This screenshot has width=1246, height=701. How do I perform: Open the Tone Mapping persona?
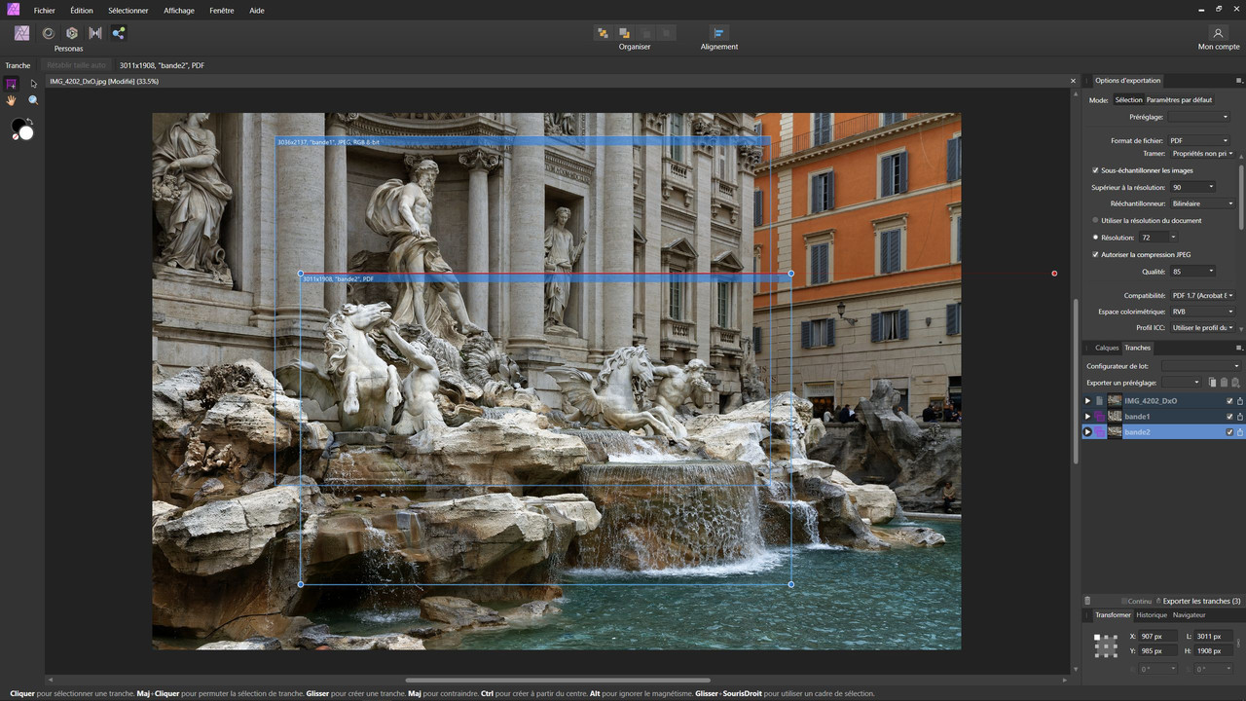tap(94, 33)
